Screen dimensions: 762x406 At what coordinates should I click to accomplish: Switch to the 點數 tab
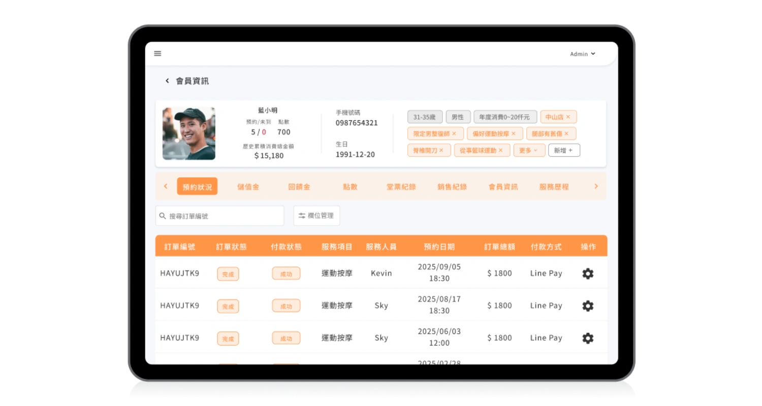click(350, 186)
